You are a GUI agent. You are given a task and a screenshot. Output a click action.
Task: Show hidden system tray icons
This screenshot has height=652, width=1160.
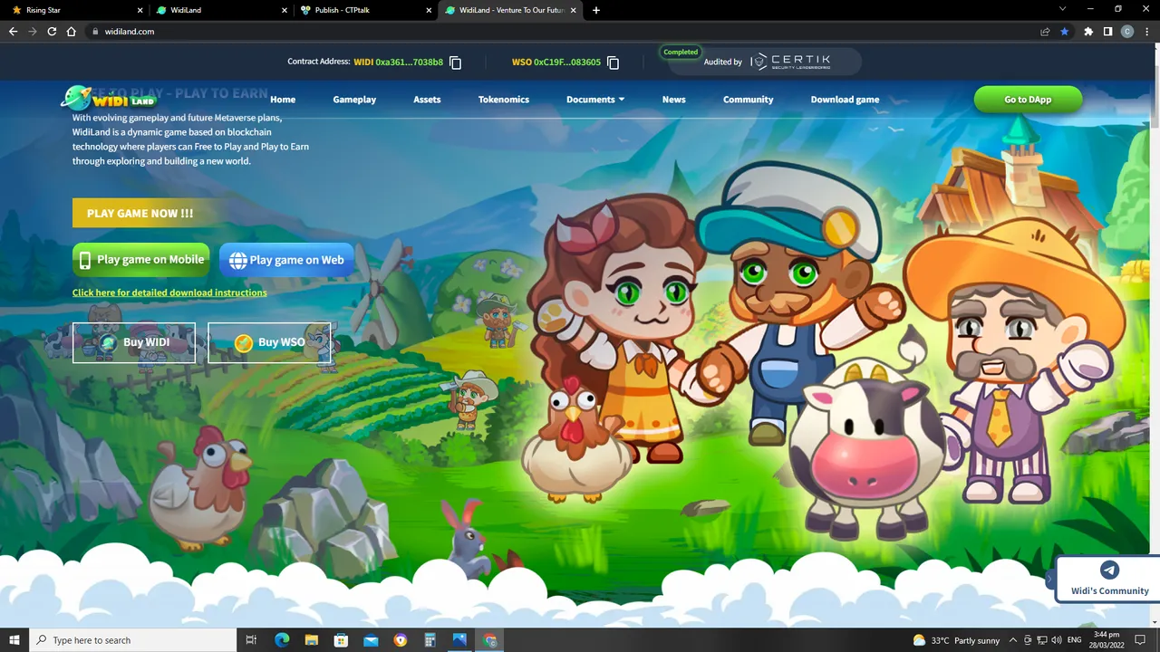[x=1013, y=640]
